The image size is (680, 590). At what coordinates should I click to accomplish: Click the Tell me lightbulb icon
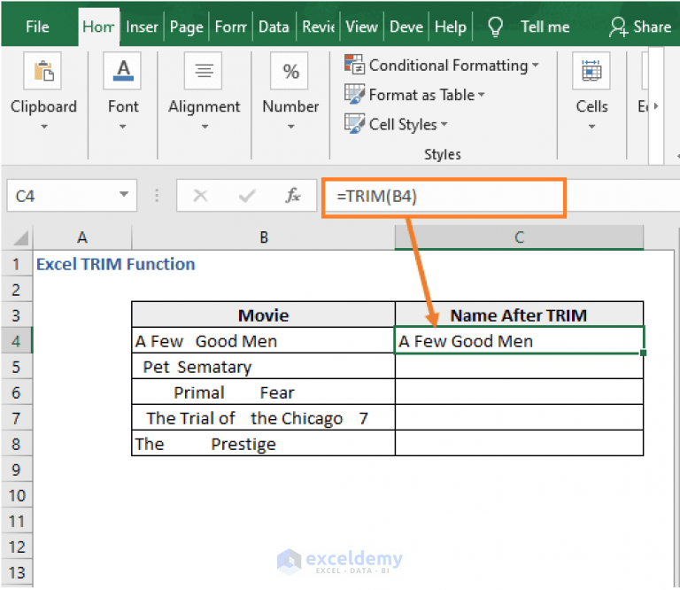(495, 27)
